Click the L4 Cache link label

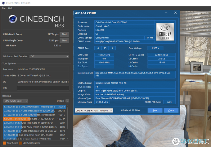point(133,66)
